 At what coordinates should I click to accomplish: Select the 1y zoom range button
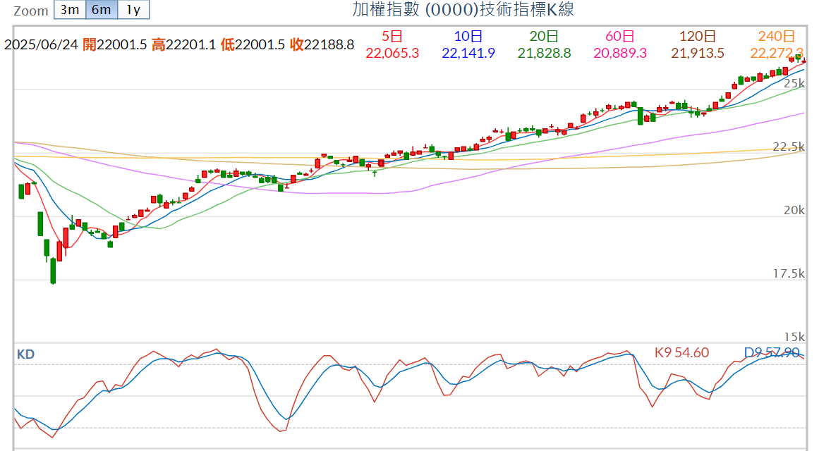click(133, 9)
